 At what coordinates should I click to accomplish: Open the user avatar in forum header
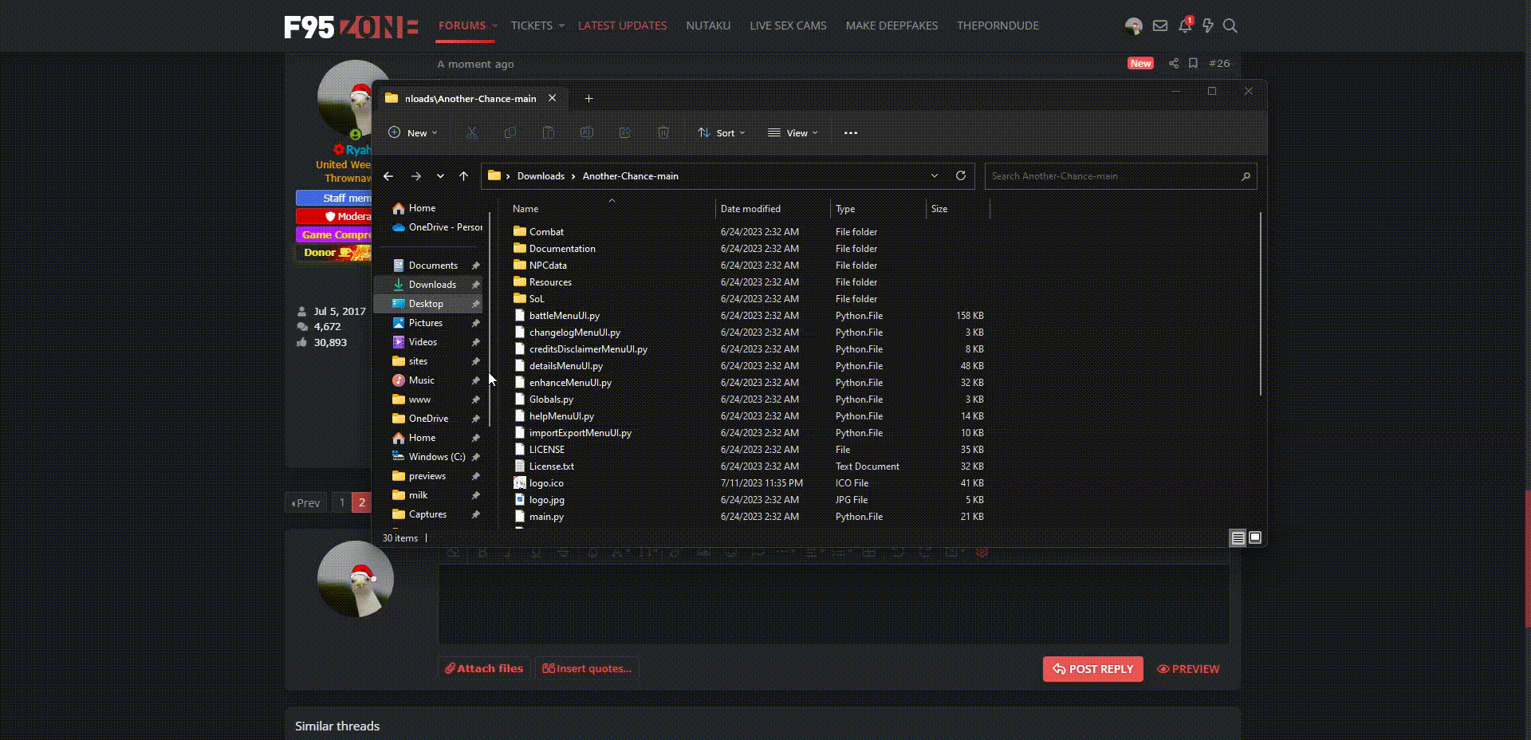pyautogui.click(x=1134, y=26)
